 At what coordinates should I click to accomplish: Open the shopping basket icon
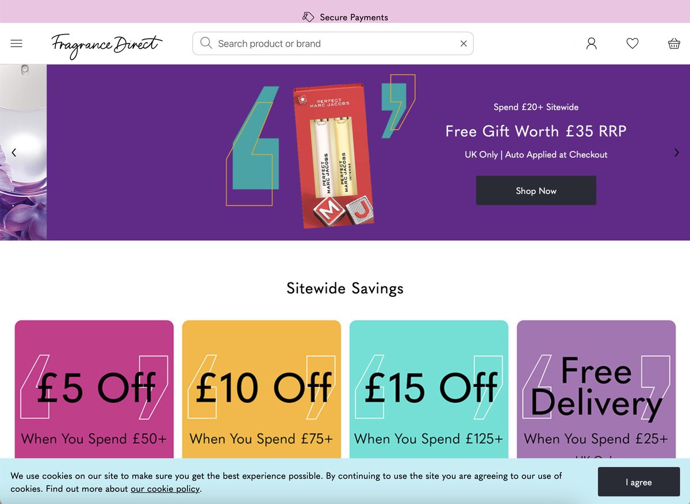coord(674,44)
